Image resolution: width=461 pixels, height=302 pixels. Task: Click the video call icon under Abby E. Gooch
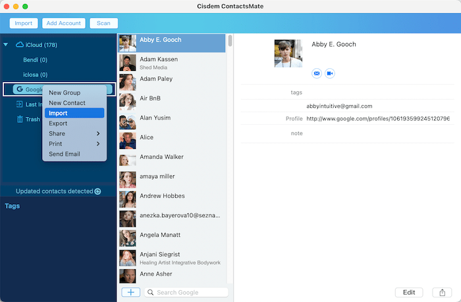click(329, 74)
